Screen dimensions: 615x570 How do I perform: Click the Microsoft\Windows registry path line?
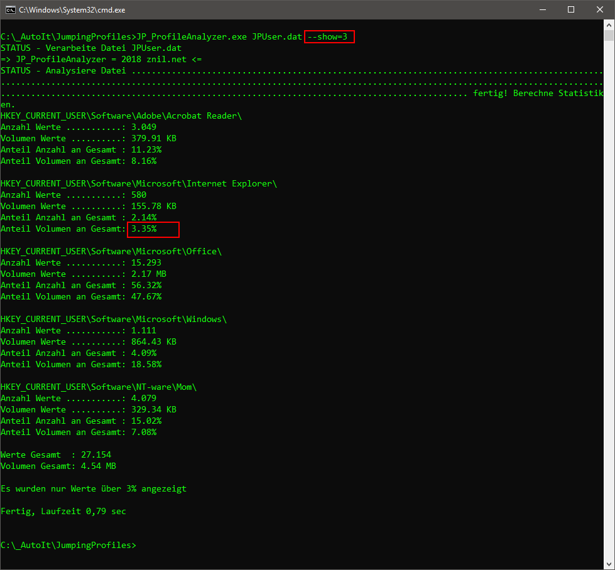point(113,320)
